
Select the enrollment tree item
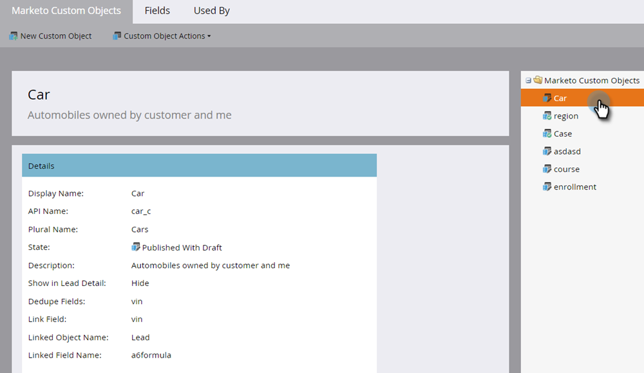574,187
